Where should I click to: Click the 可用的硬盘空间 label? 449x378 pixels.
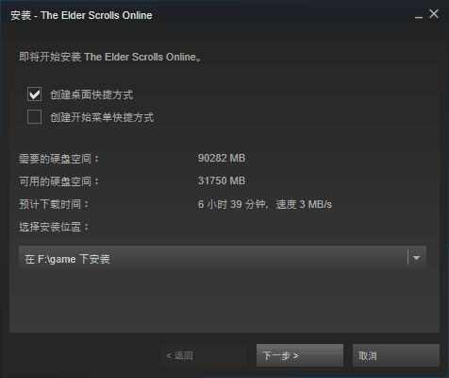point(58,181)
